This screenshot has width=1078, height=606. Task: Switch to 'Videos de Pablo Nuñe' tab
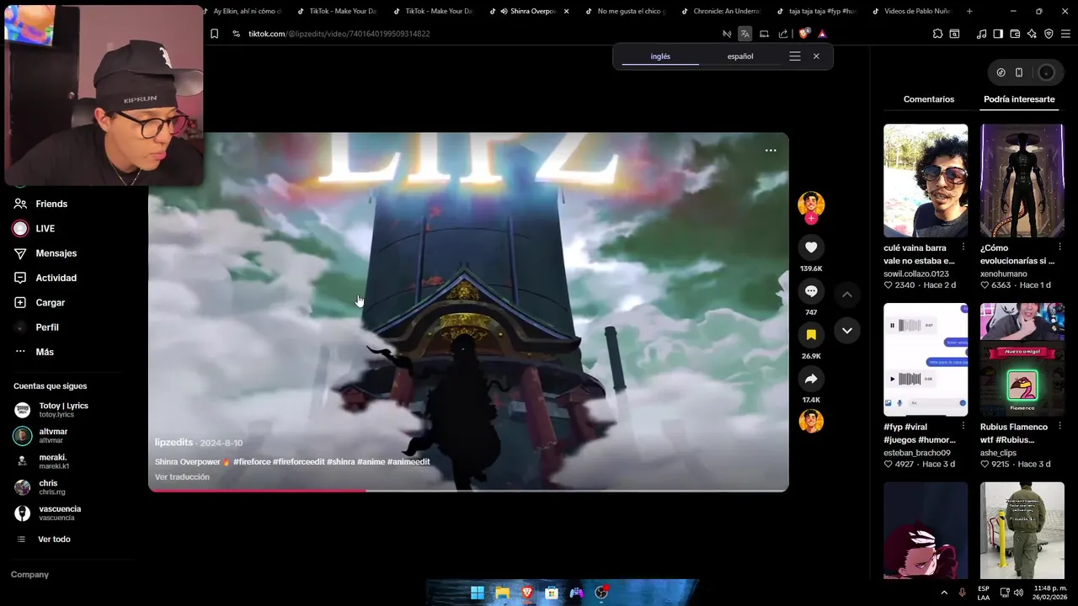[914, 11]
